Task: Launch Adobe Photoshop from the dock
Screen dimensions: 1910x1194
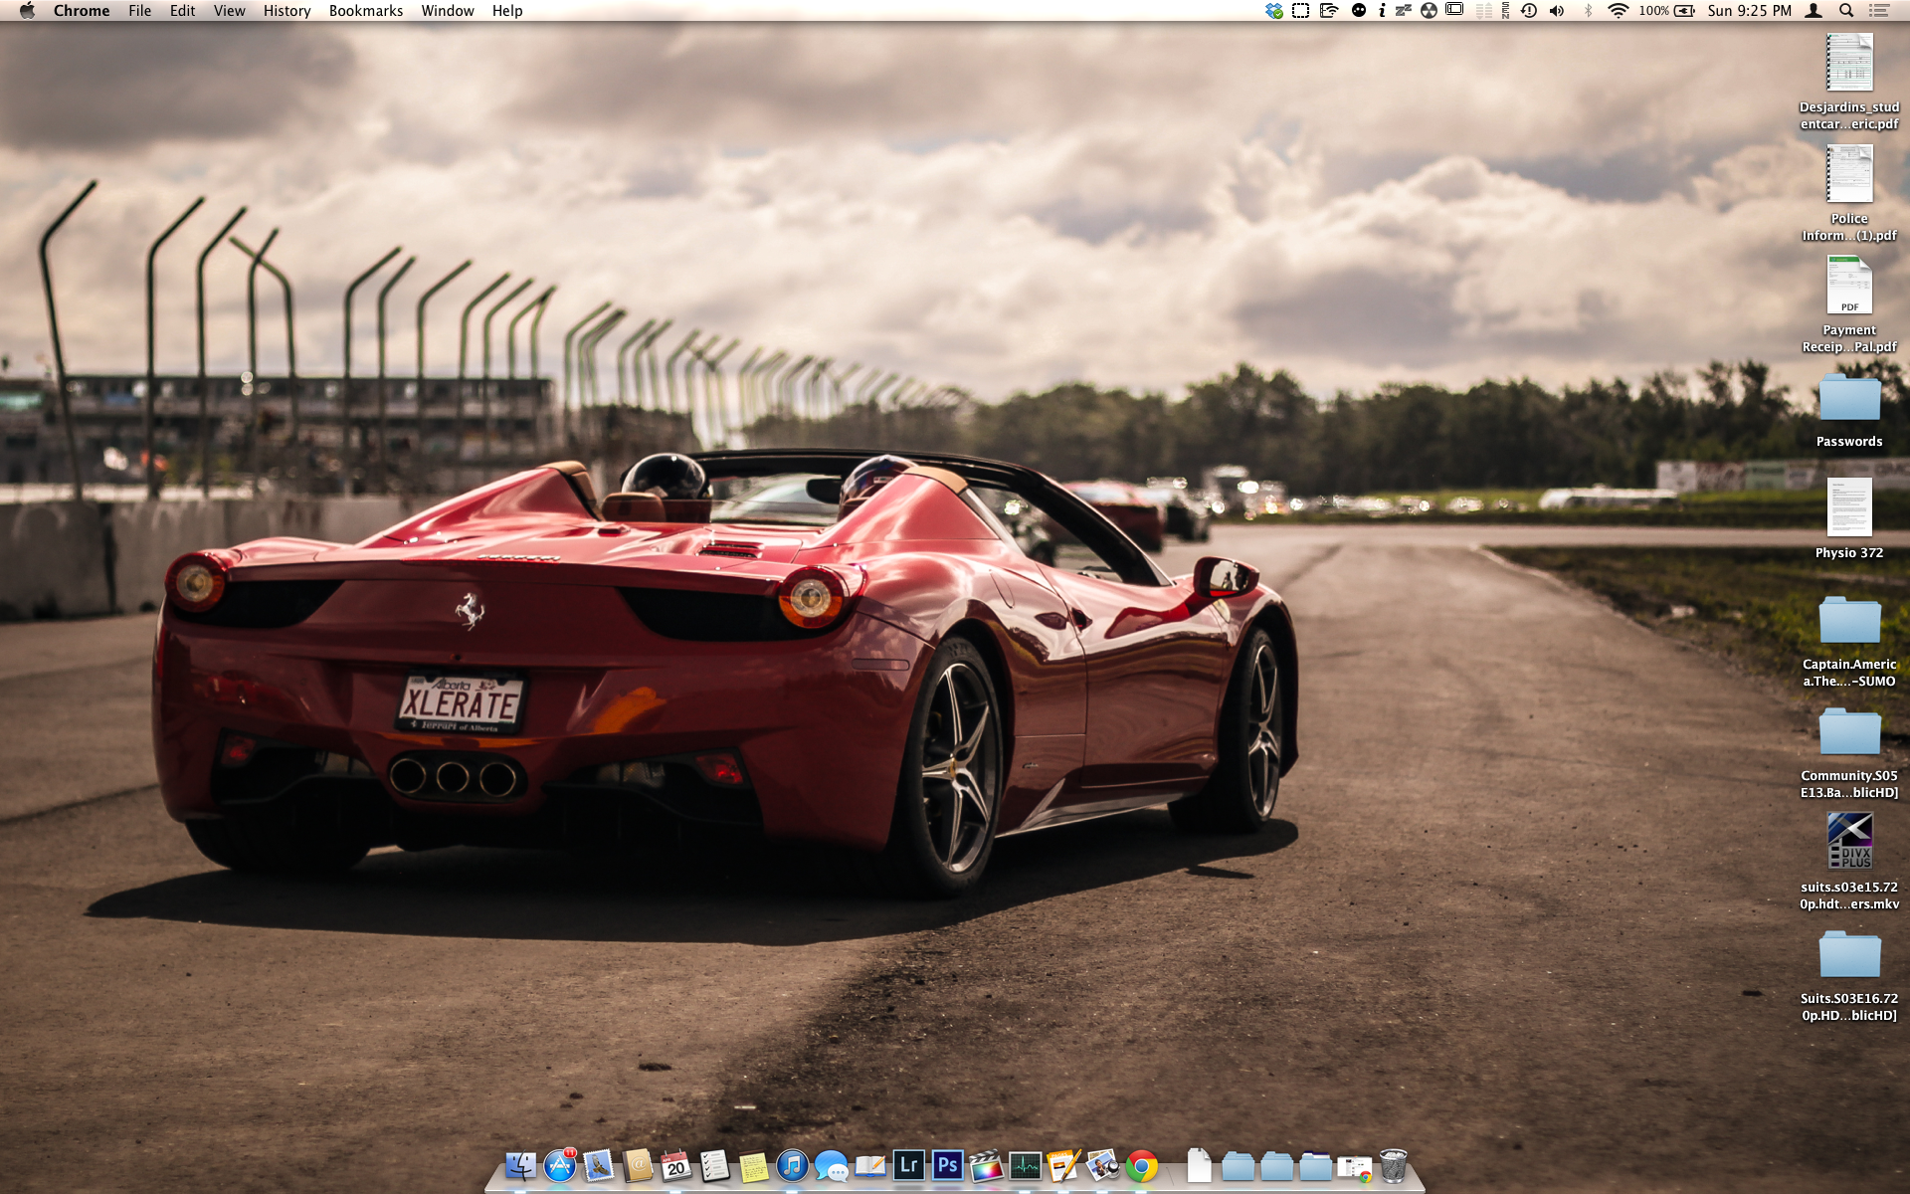Action: (948, 1165)
